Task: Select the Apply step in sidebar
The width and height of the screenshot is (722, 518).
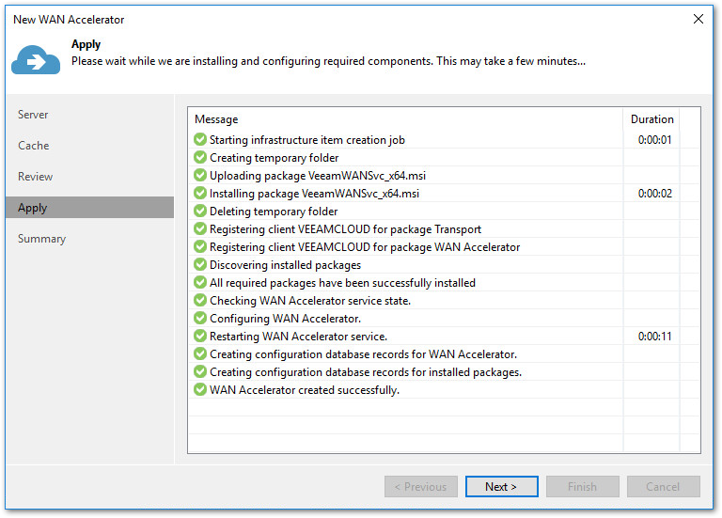Action: tap(33, 208)
